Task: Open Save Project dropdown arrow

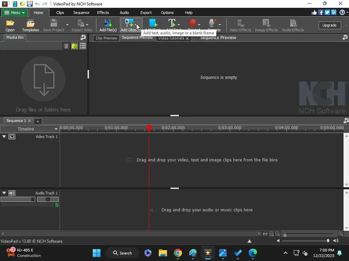Action: [67, 24]
